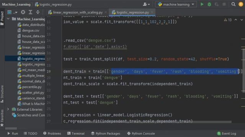Open What Is Machir file in tree

tap(31, 104)
